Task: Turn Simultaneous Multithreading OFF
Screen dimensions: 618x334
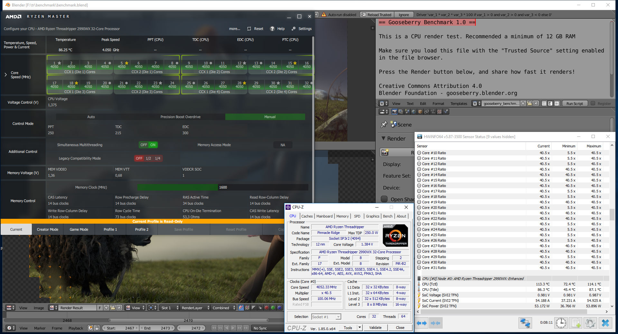Action: coord(144,145)
